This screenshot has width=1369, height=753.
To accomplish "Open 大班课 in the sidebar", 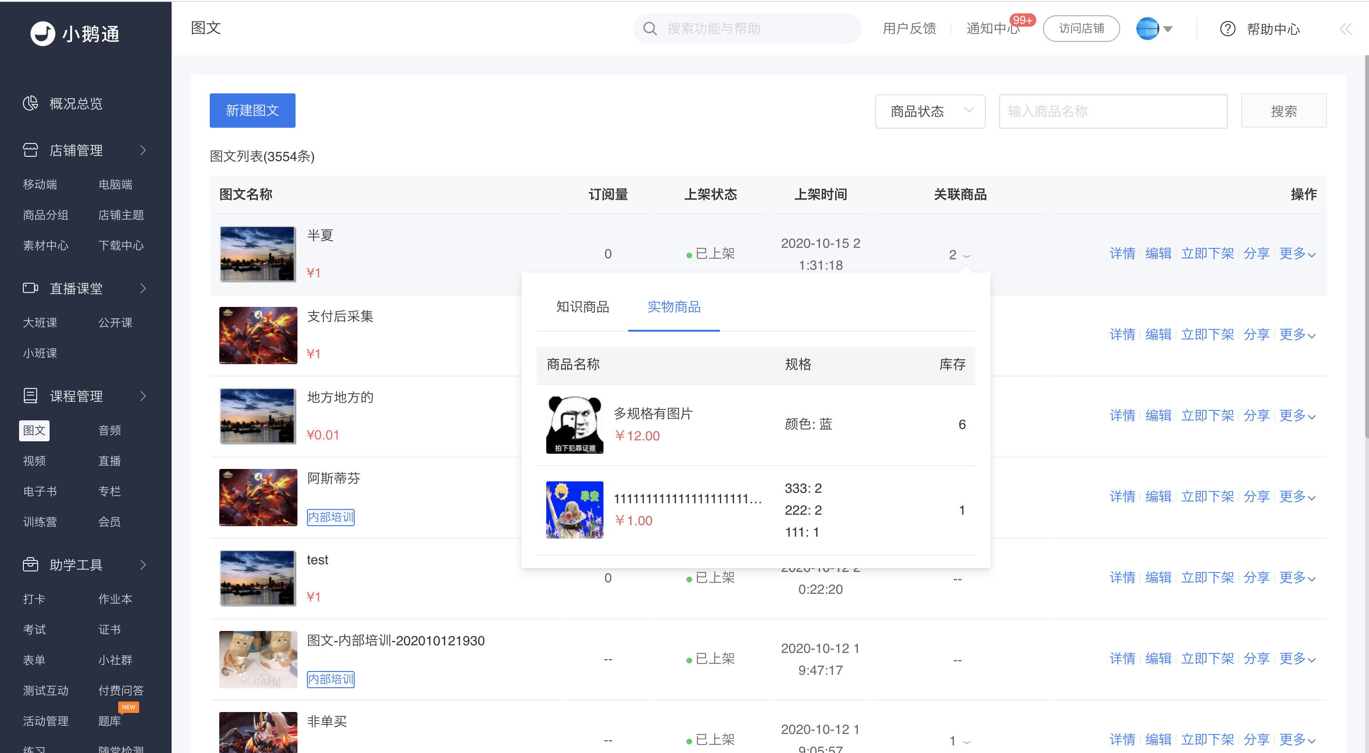I will pyautogui.click(x=40, y=323).
